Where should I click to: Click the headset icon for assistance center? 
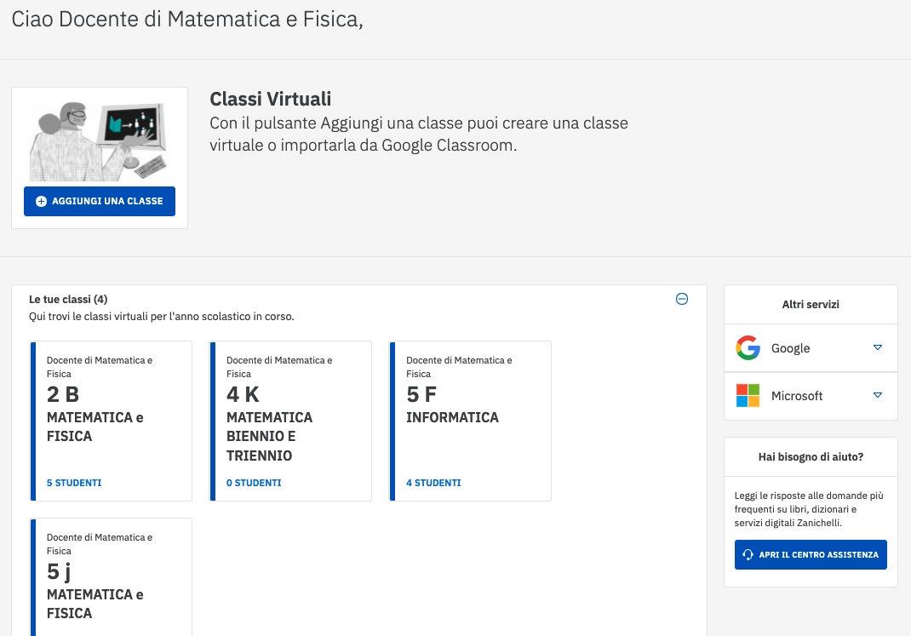click(748, 555)
